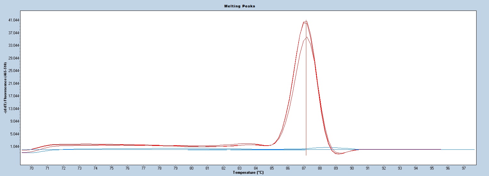Select the 97 temperature axis label
This screenshot has height=176, width=489.
464,168
